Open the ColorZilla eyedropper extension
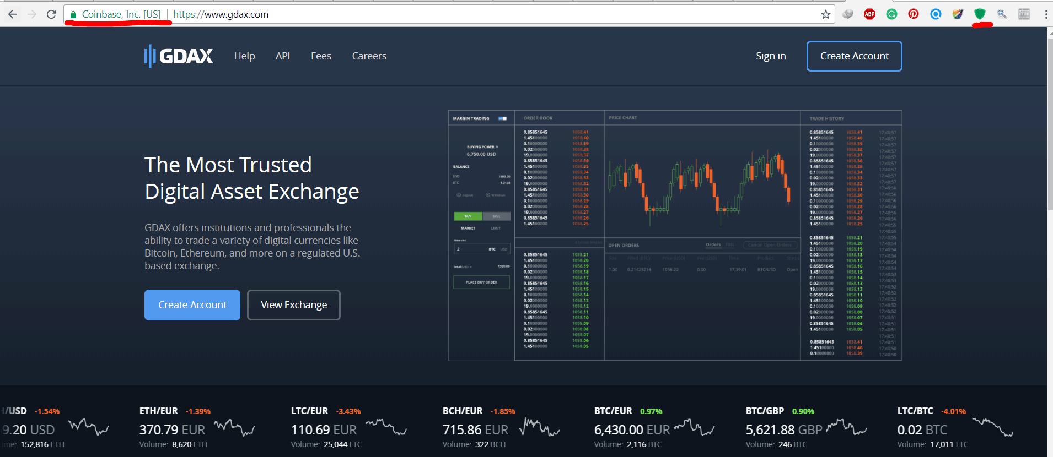The image size is (1053, 457). tap(958, 14)
